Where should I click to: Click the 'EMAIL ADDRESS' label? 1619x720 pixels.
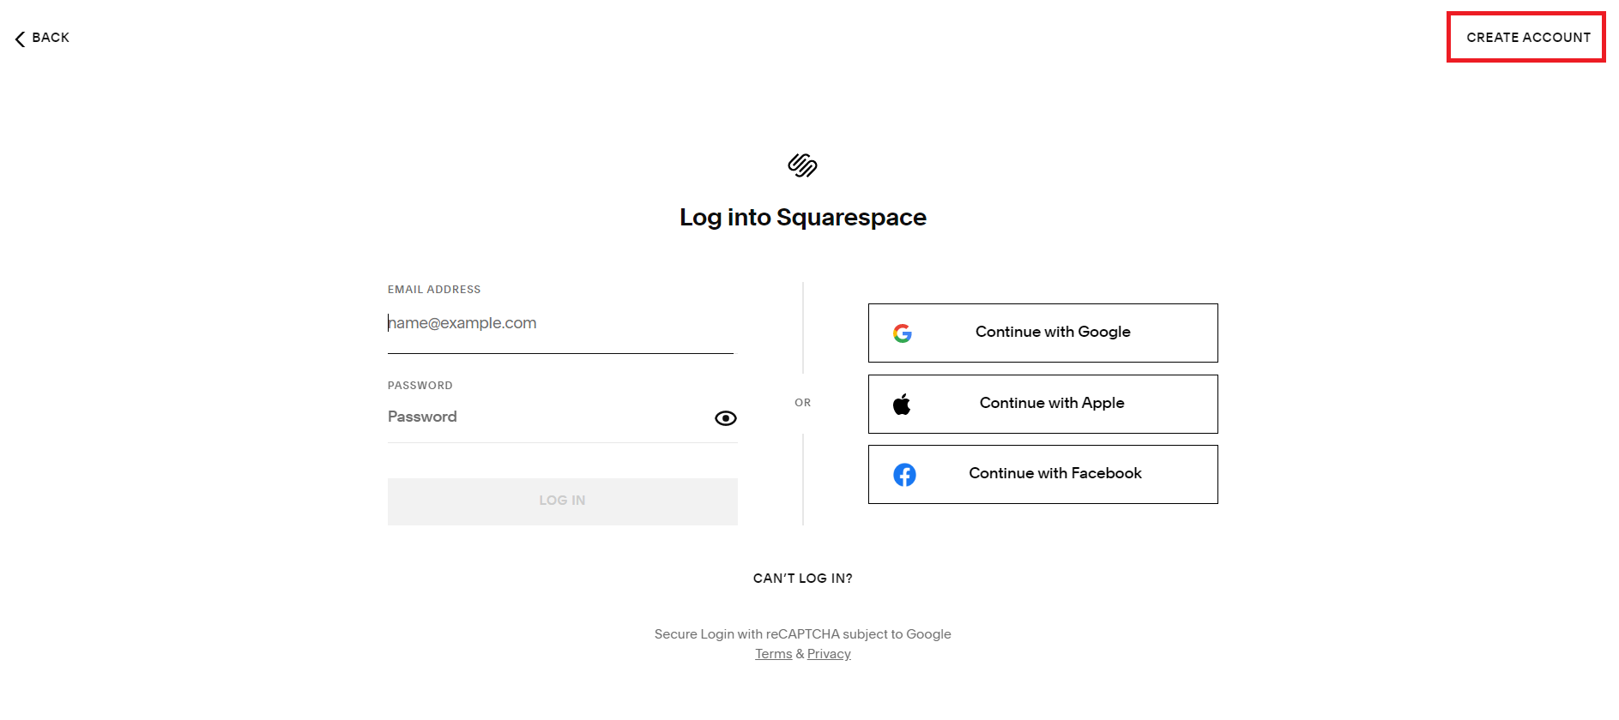click(434, 290)
